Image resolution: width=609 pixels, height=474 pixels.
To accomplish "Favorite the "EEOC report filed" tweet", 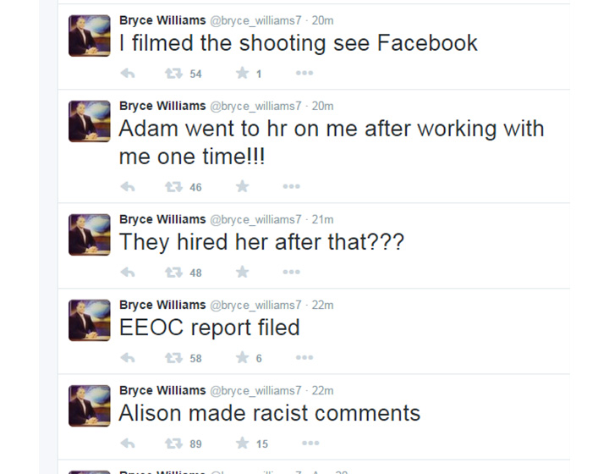I will coord(242,357).
